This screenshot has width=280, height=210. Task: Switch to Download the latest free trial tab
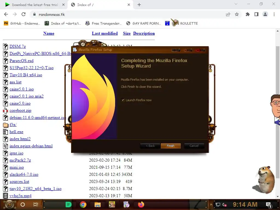click(x=35, y=5)
